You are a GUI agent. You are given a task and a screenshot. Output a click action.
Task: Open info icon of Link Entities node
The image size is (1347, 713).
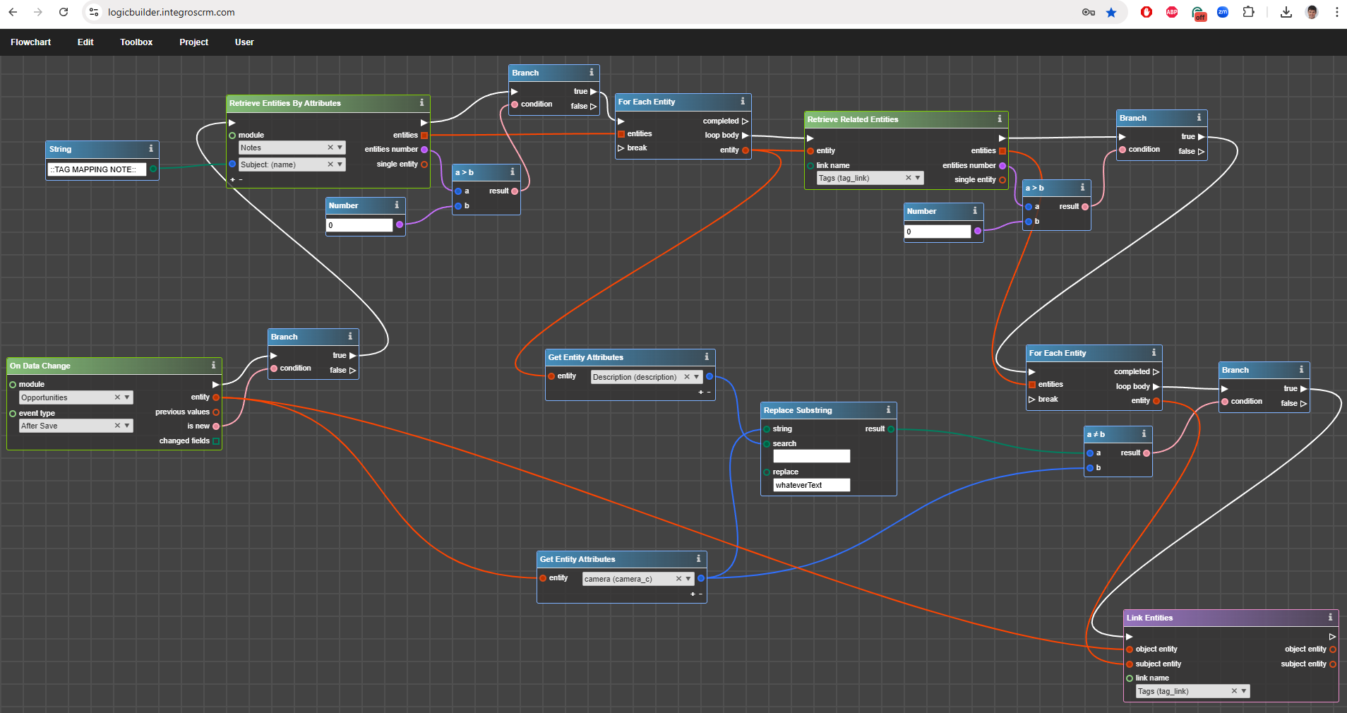coord(1330,617)
